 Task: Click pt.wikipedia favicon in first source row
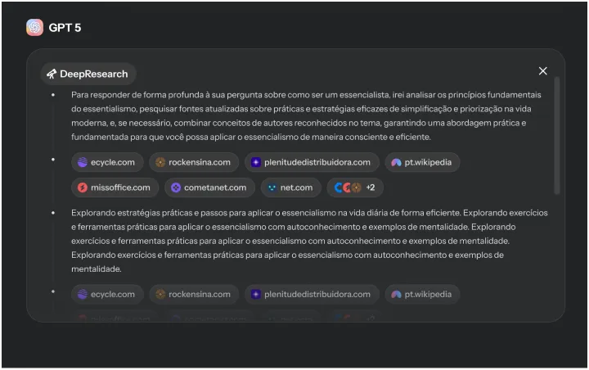coord(396,162)
